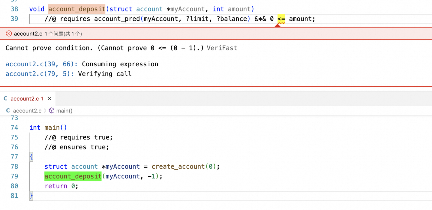Open the main() symbol breadcrumb dropdown
Image resolution: width=432 pixels, height=210 pixels.
point(64,111)
